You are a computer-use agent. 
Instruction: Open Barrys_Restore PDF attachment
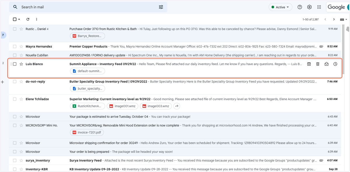coord(87,36)
